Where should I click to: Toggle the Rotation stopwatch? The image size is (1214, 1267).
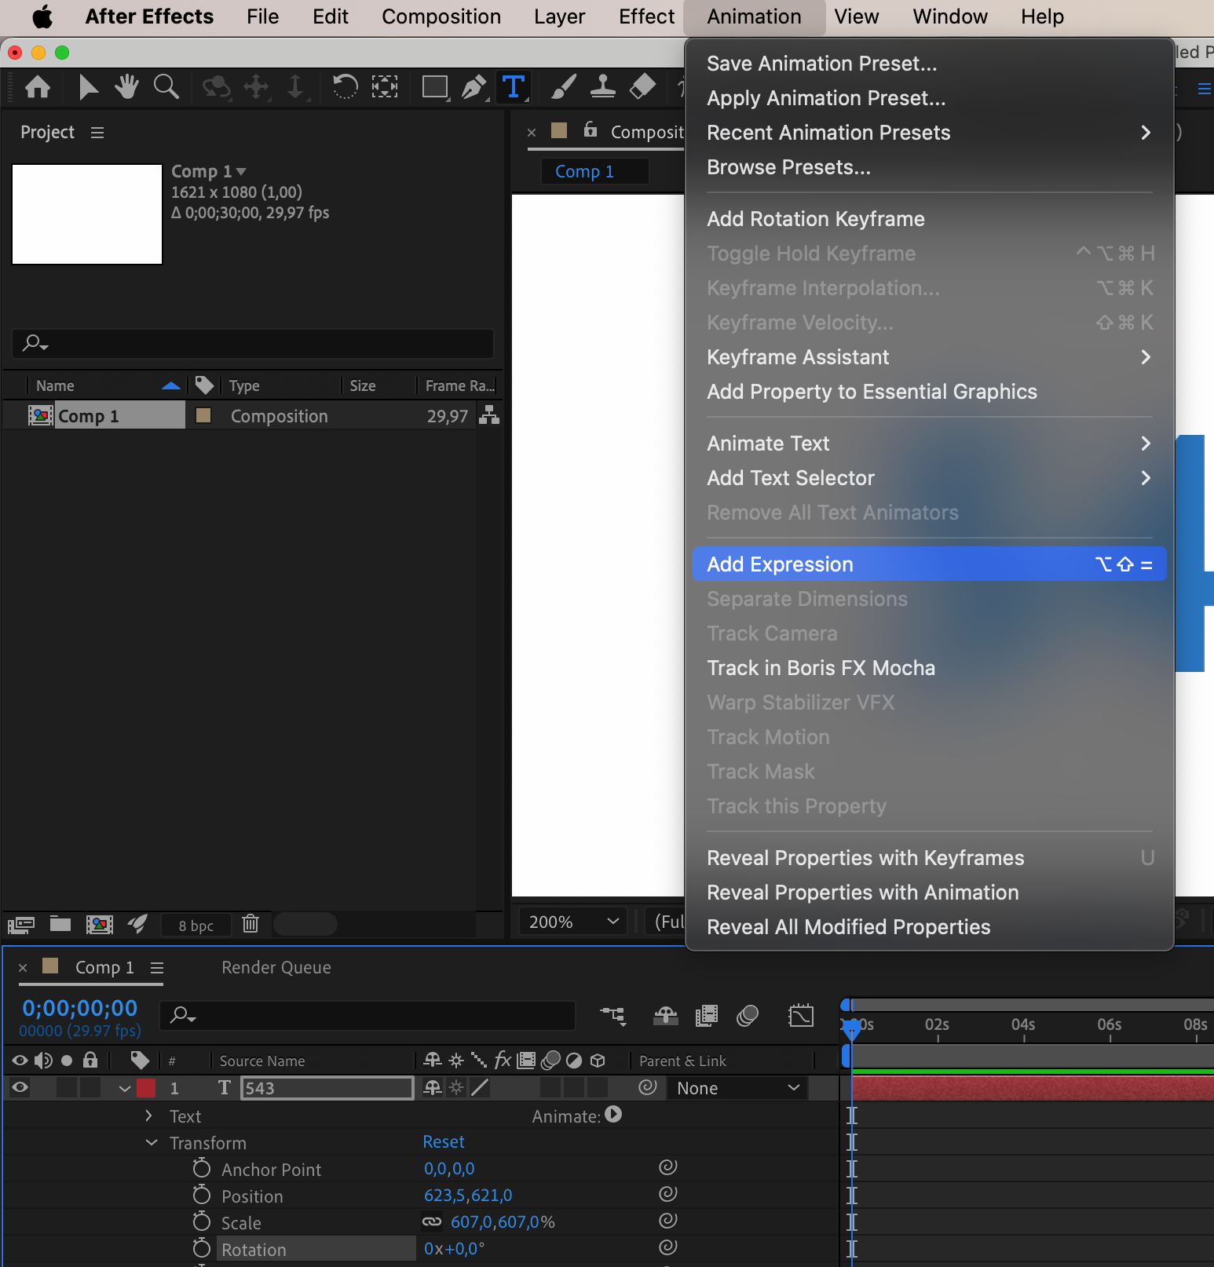tap(202, 1248)
